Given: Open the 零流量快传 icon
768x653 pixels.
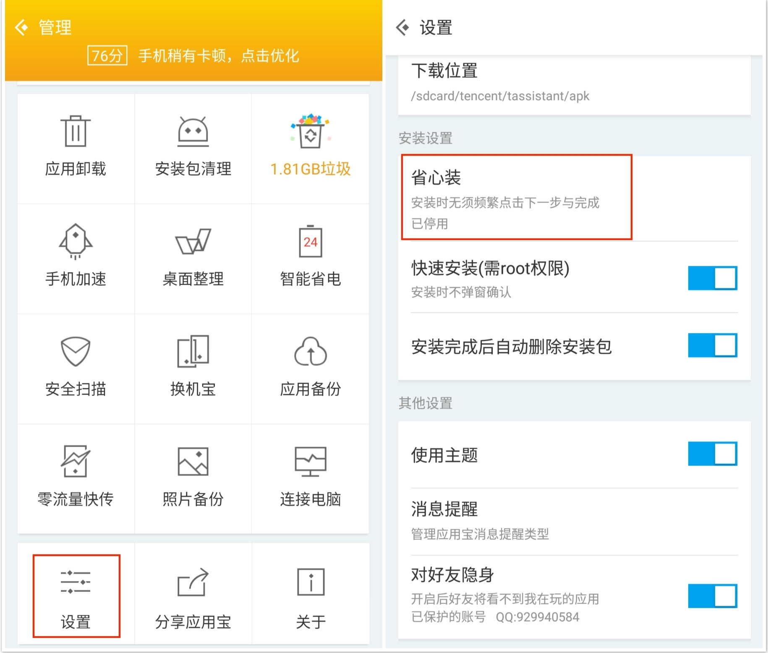Looking at the screenshot, I should coord(76,461).
